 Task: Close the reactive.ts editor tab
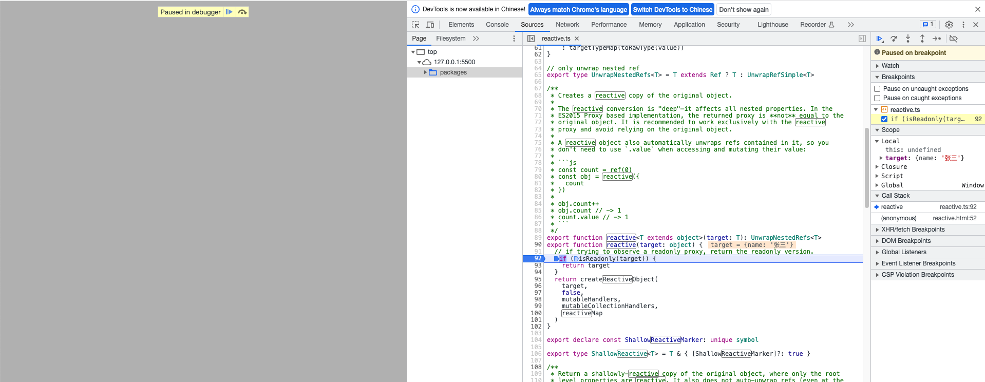(x=577, y=39)
